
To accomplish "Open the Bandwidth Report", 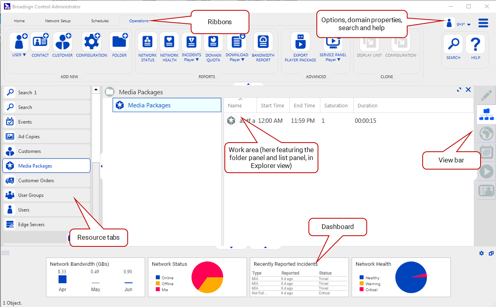I will coord(263,42).
